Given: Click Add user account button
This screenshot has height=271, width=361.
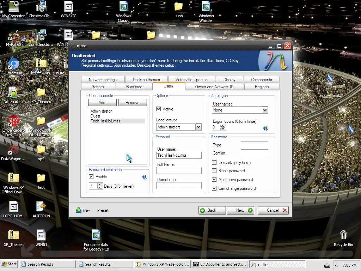Looking at the screenshot, I should [x=102, y=103].
